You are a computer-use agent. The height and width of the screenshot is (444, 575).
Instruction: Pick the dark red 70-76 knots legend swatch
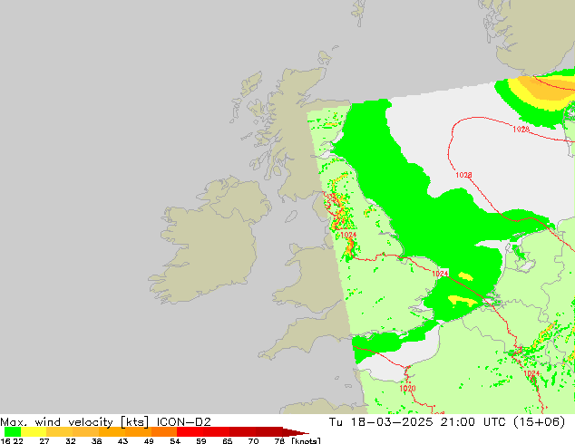[268, 431]
